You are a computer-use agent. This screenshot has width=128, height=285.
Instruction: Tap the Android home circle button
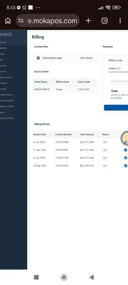64,277
